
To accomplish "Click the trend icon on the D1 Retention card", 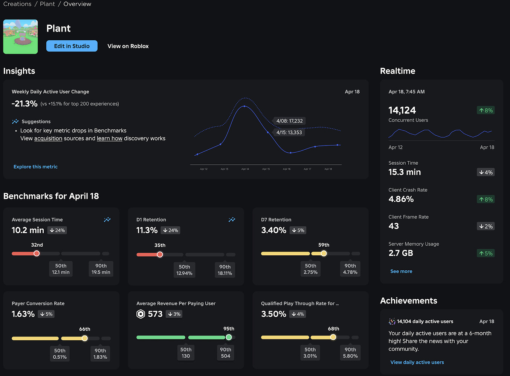I will [232, 220].
